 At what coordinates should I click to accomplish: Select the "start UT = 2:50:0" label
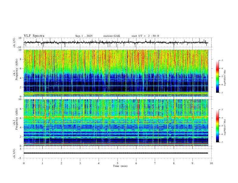[x=145, y=36]
